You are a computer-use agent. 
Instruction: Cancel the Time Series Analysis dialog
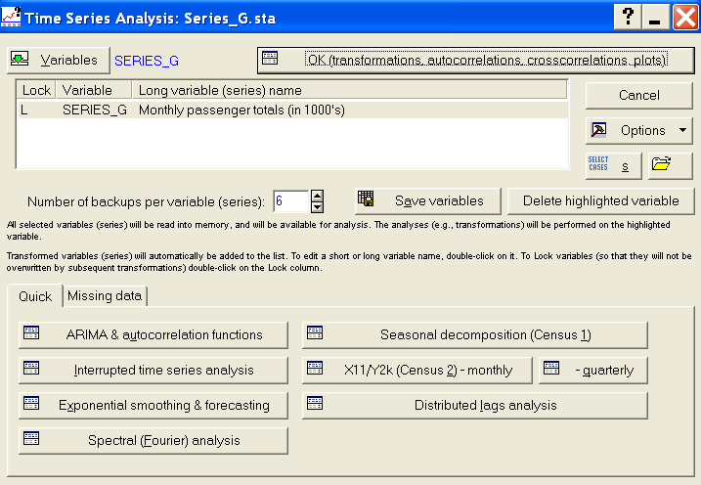[x=638, y=95]
